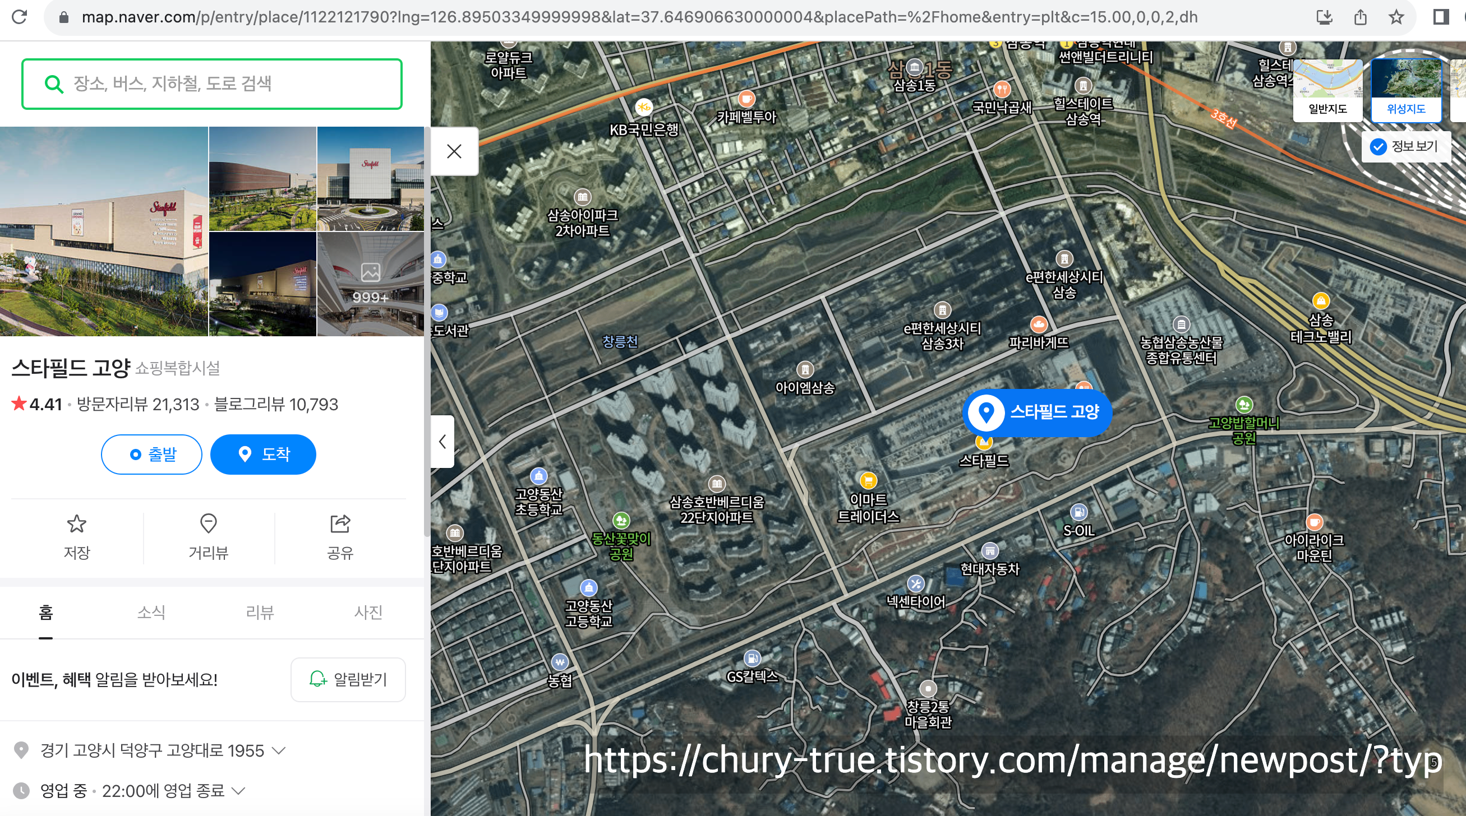Collapse the side panel arrow

coord(442,442)
